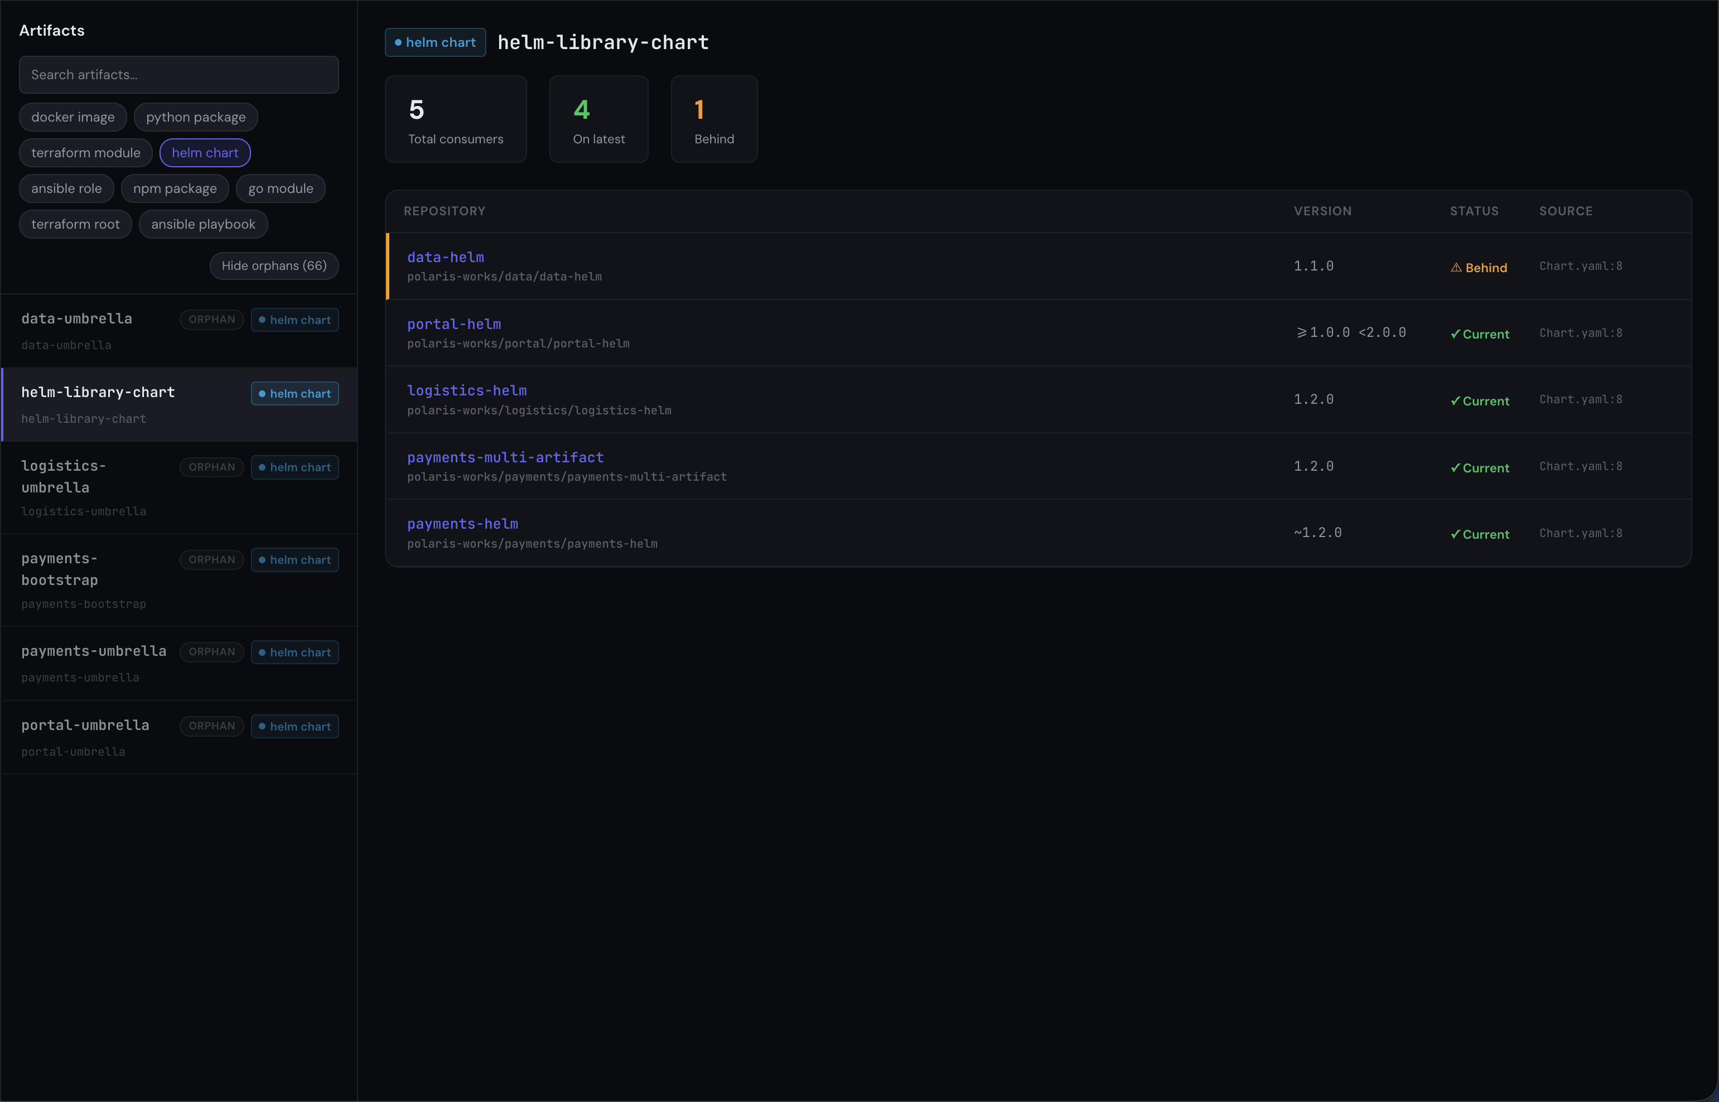The width and height of the screenshot is (1719, 1102).
Task: Click the Search artifacts input field
Action: pos(179,74)
